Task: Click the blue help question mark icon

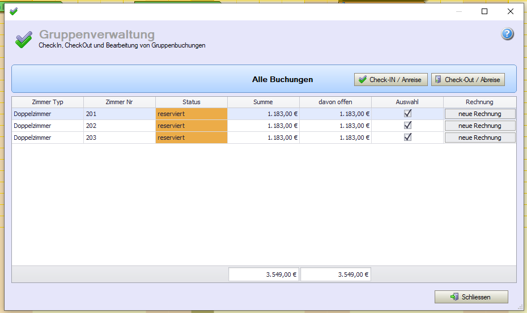Action: 507,34
